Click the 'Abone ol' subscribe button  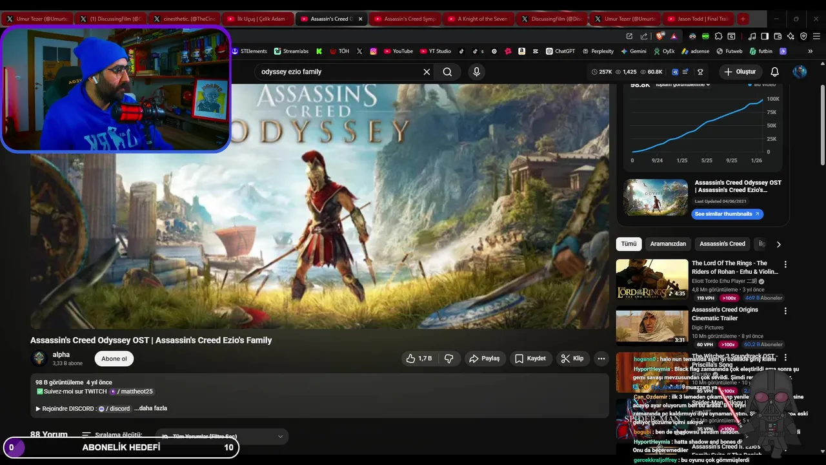(114, 358)
